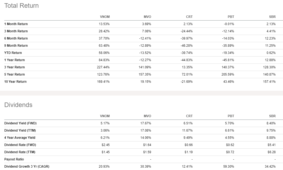Click the Payout Ratio row label
Viewport: 283px width, 170px height.
point(14,159)
